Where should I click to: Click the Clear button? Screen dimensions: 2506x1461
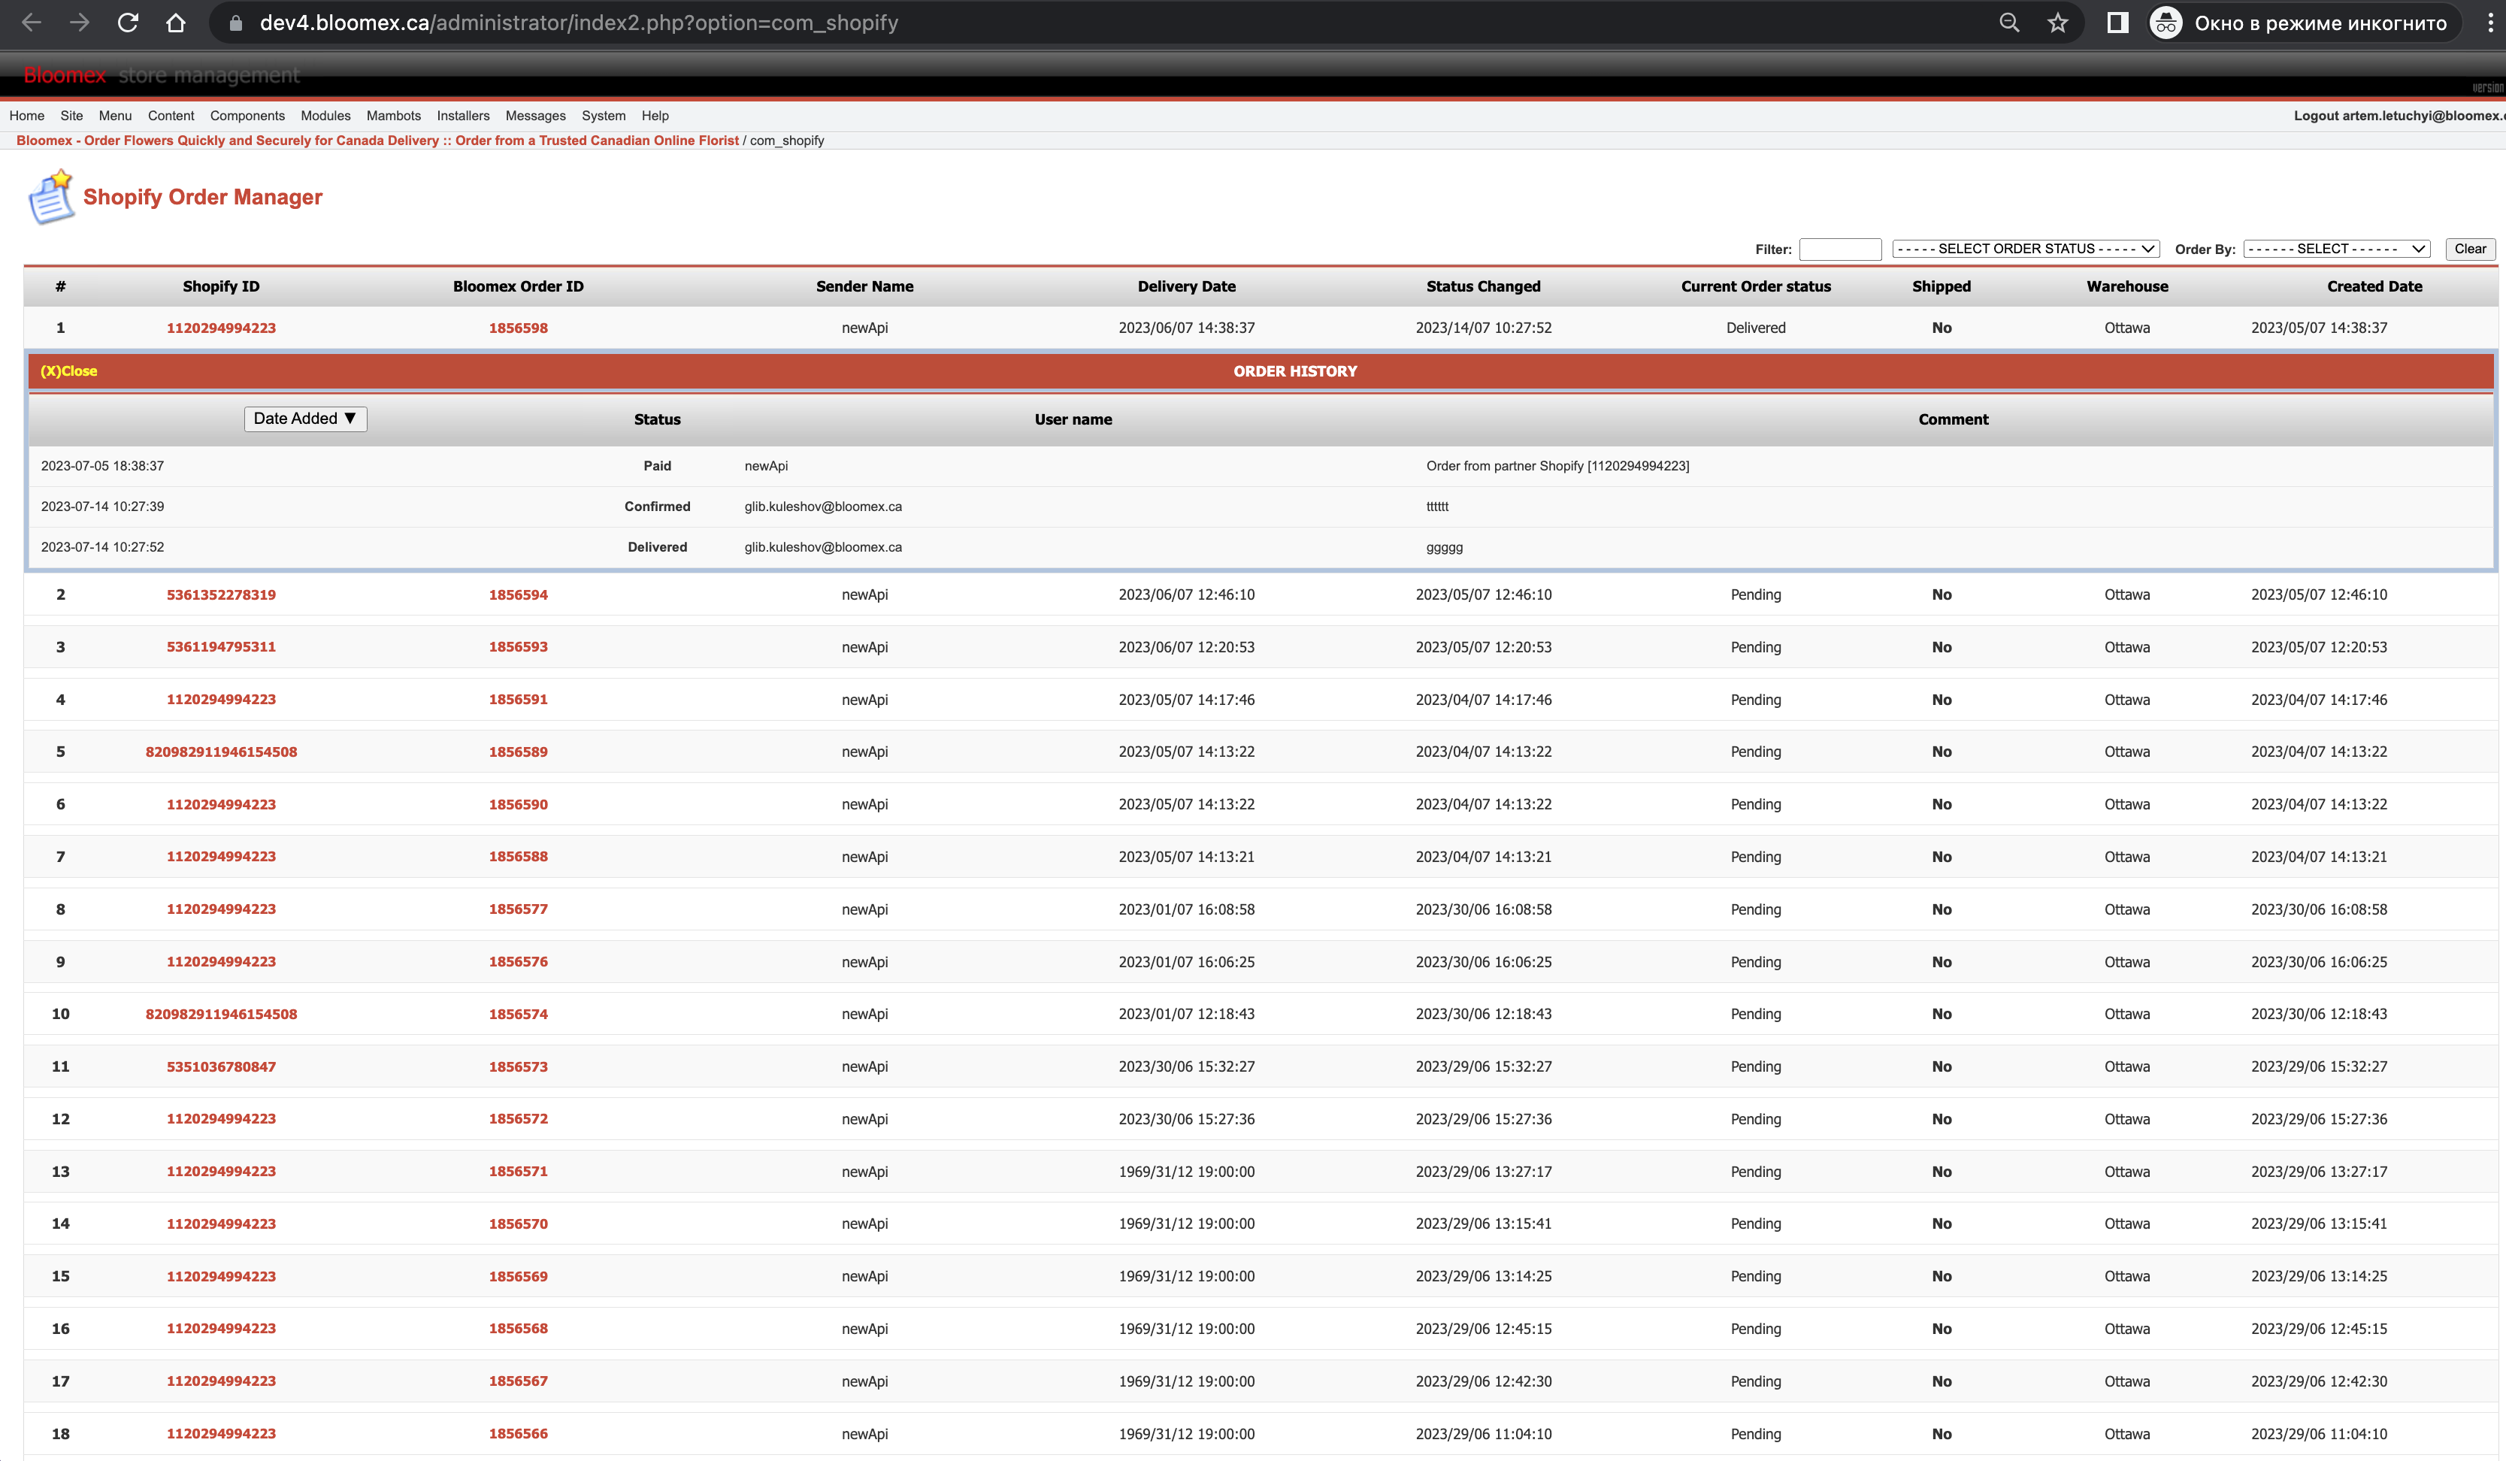coord(2470,249)
